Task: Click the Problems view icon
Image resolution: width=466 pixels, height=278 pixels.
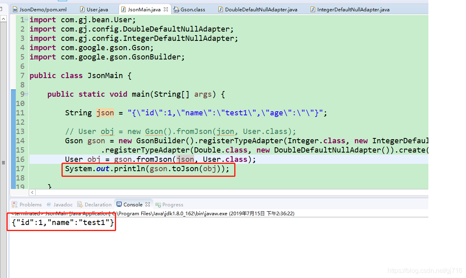Action: pos(15,205)
